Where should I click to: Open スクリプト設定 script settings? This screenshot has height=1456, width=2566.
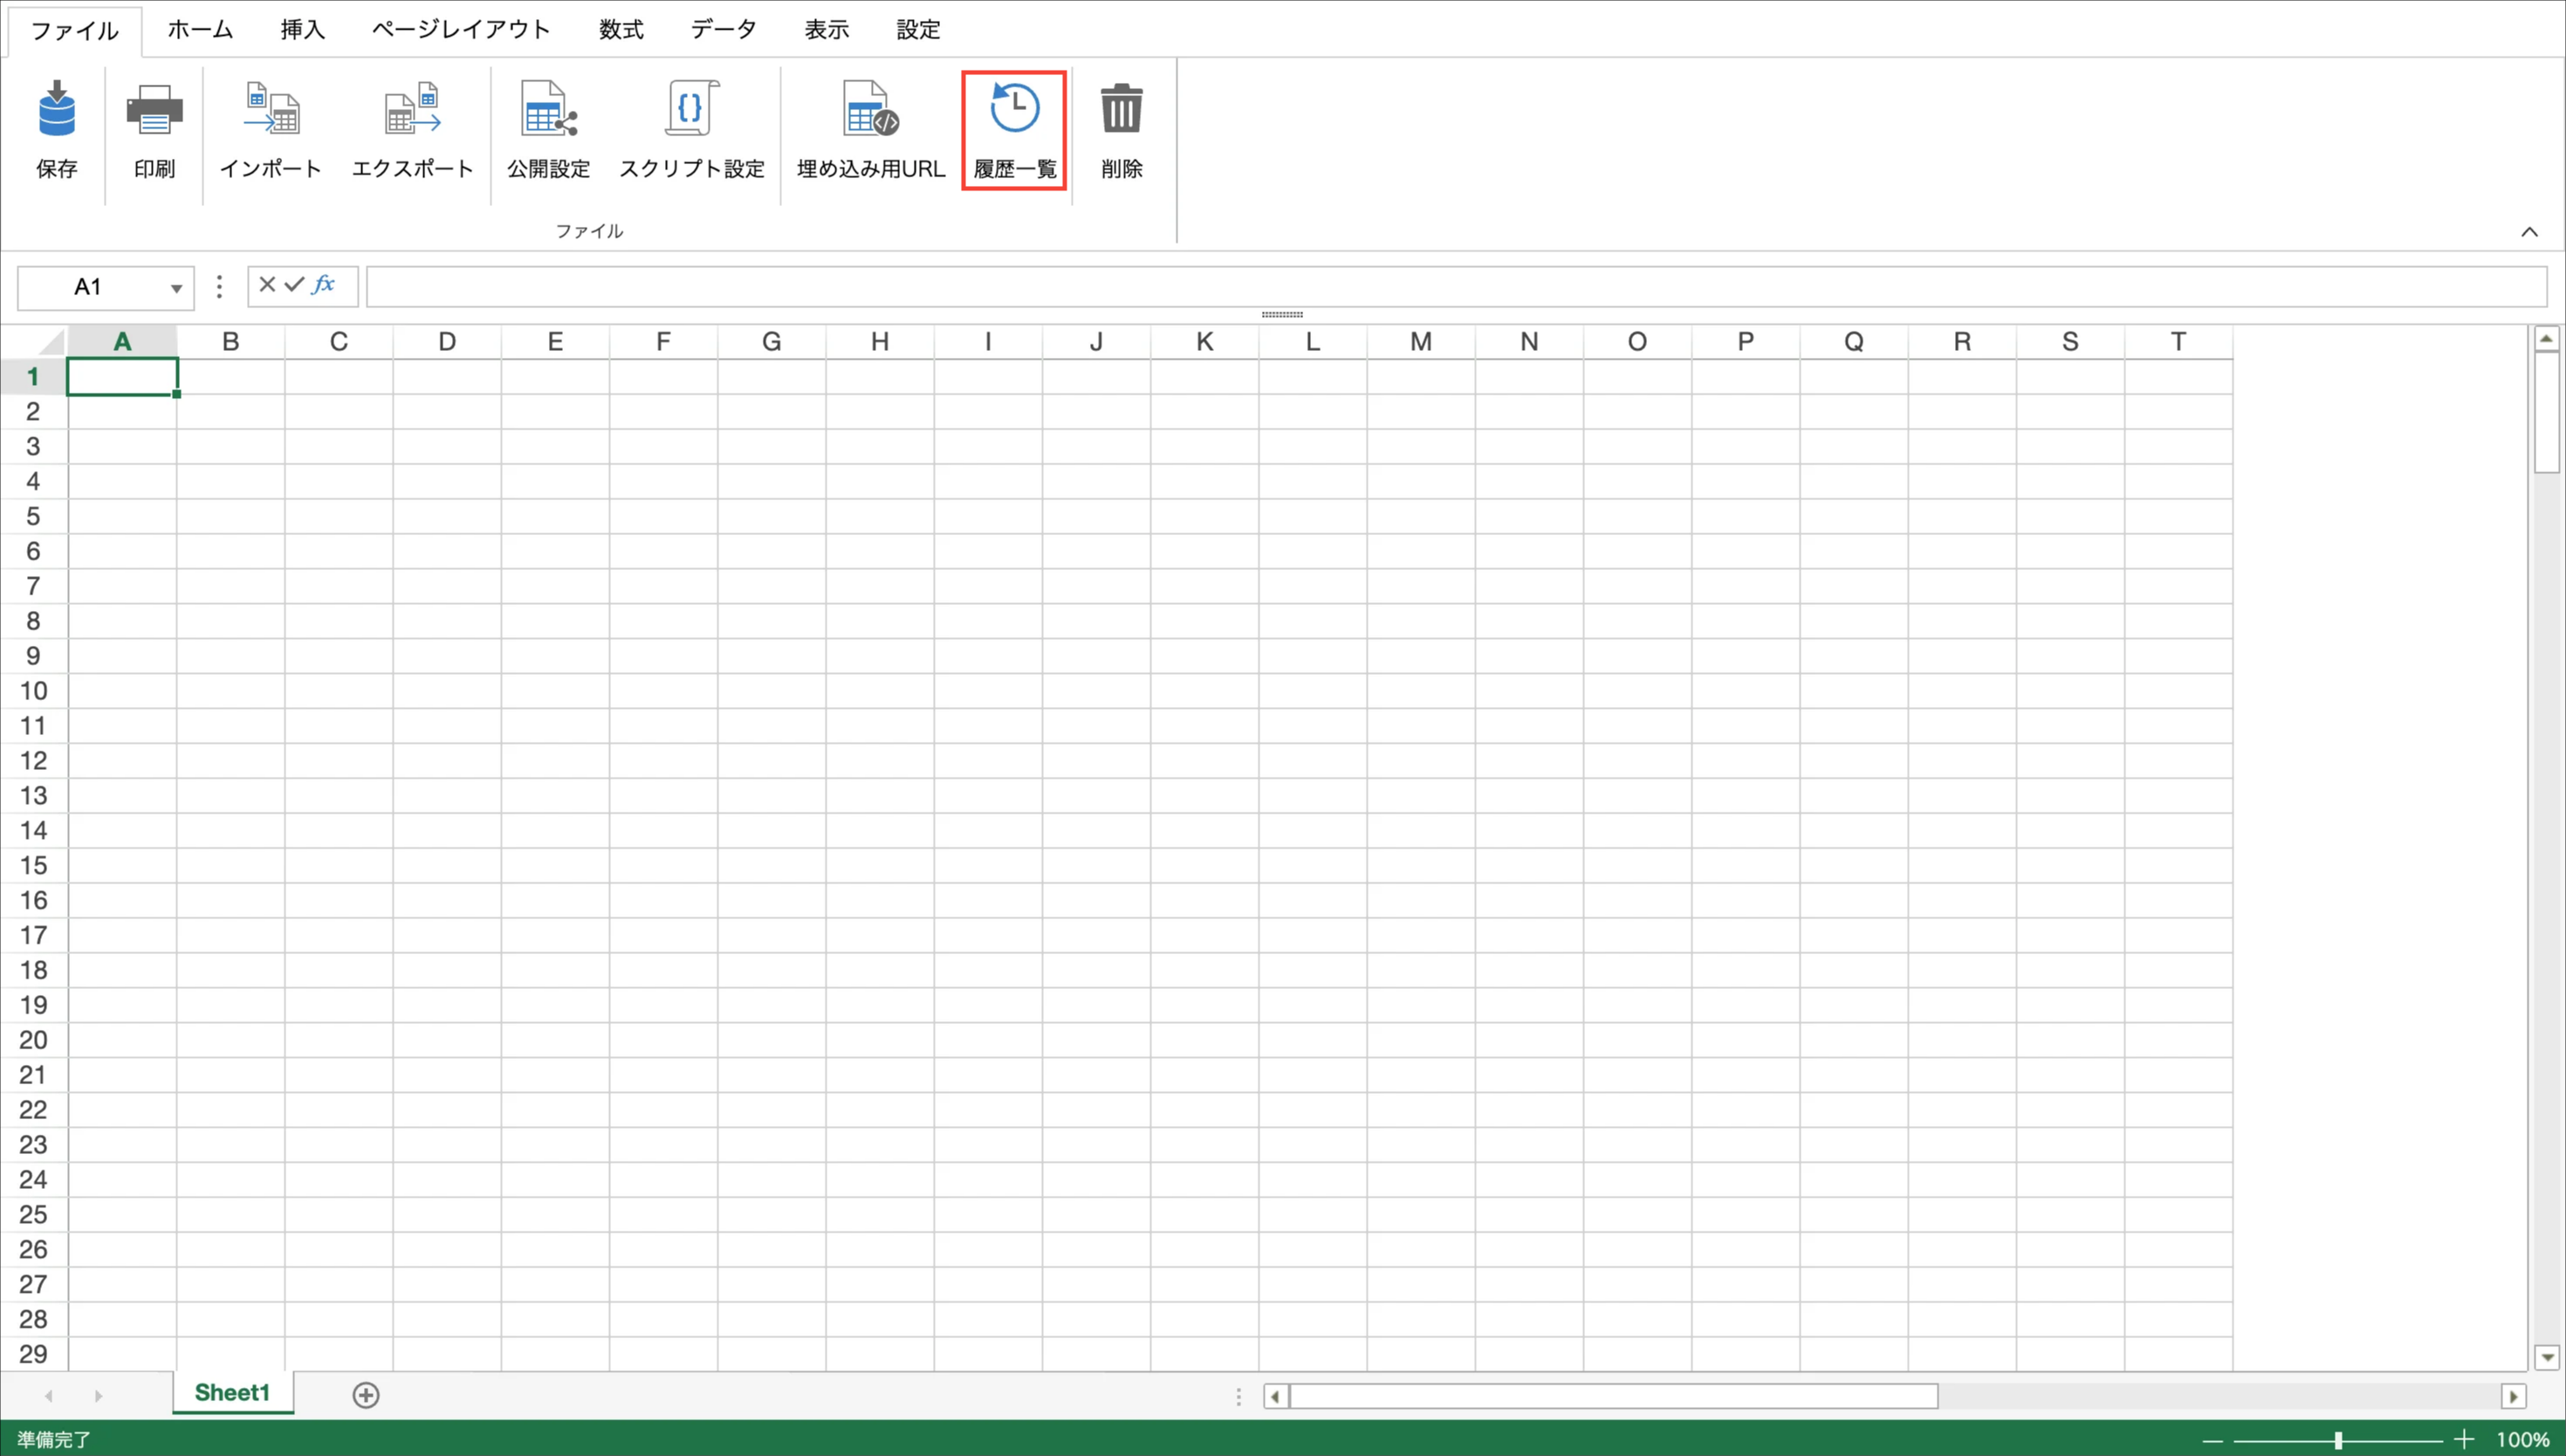click(x=690, y=110)
